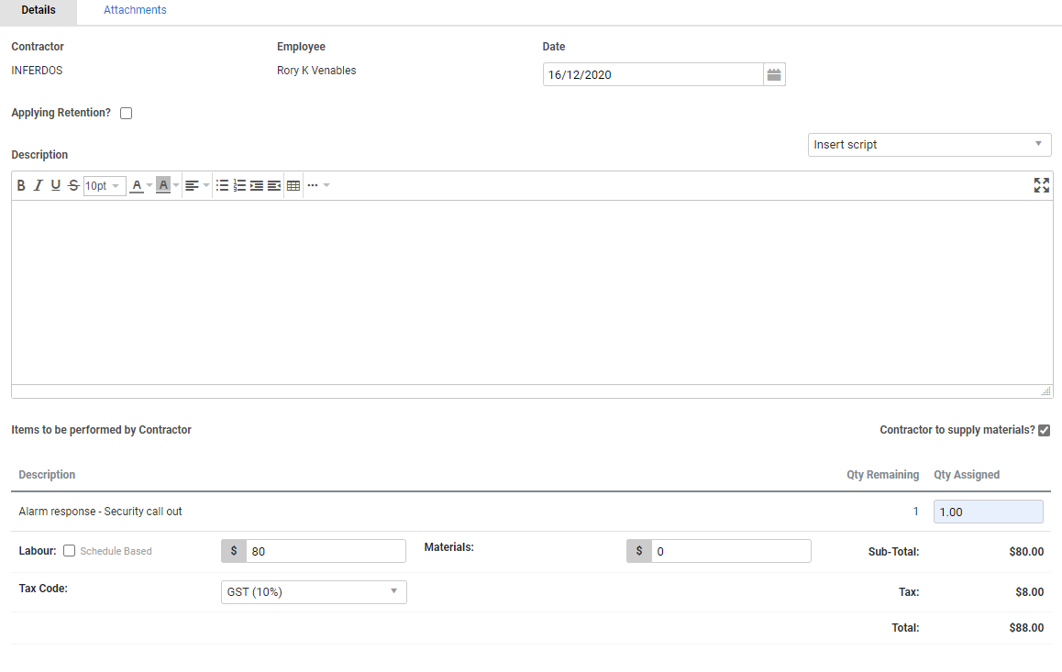Insert a bullet list
The width and height of the screenshot is (1062, 672).
pos(222,185)
